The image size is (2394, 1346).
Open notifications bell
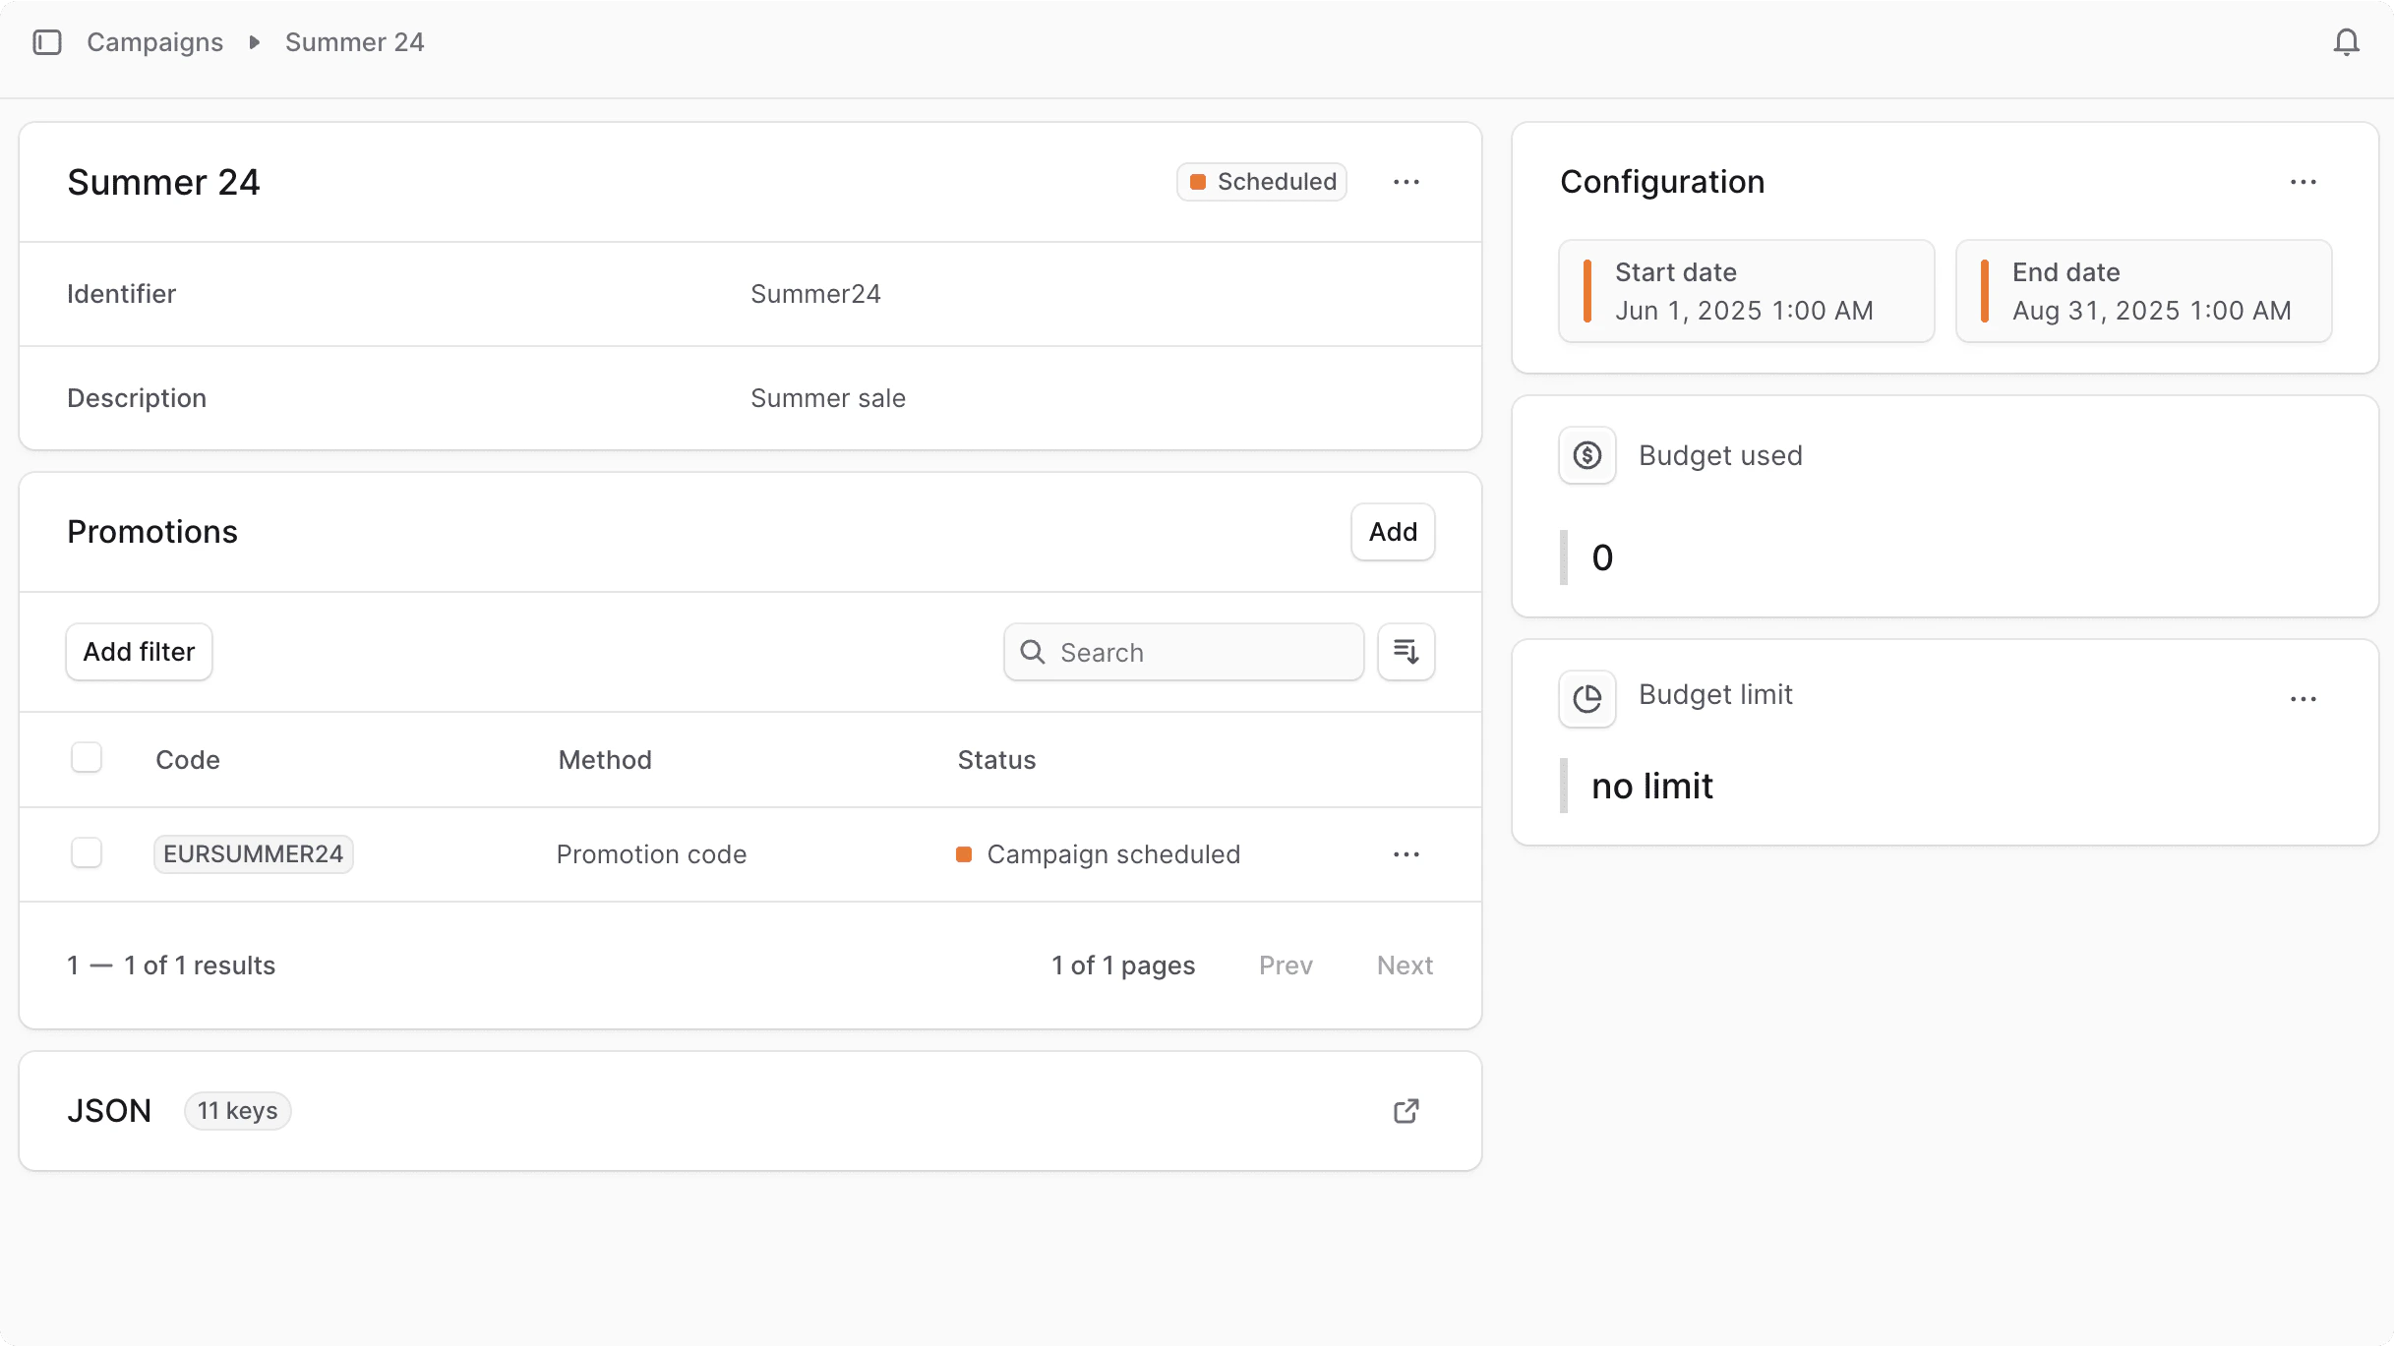[x=2347, y=42]
